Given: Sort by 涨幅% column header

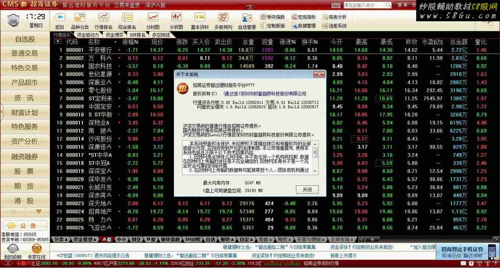Looking at the screenshot, I should tap(130, 42).
